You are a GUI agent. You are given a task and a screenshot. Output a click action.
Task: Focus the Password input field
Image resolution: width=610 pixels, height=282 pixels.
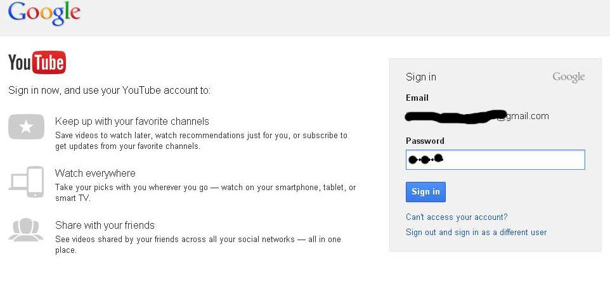495,160
